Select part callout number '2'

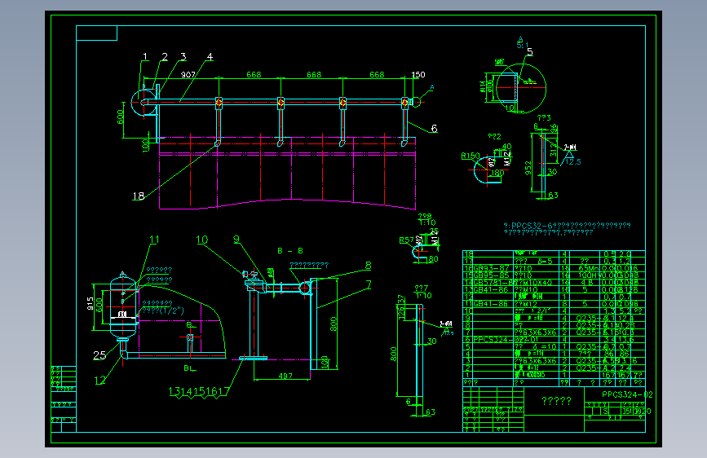point(165,57)
